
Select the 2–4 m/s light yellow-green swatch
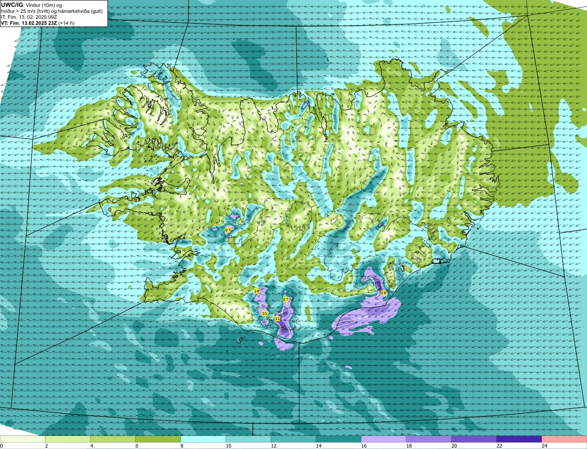coord(69,439)
